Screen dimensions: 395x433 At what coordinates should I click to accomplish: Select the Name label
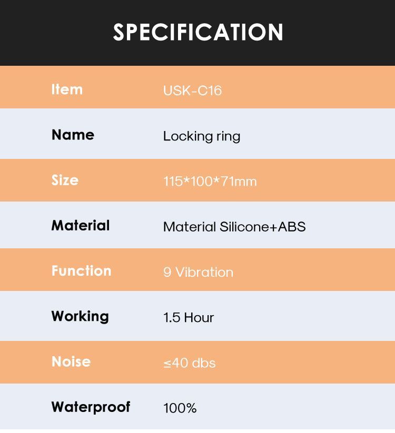(73, 135)
